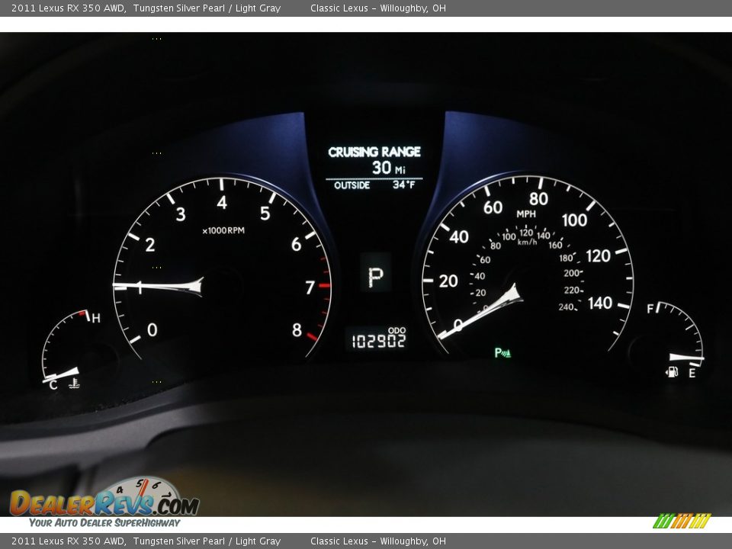The height and width of the screenshot is (549, 732).
Task: Click the number 4 on the tachometer
Action: pyautogui.click(x=222, y=203)
